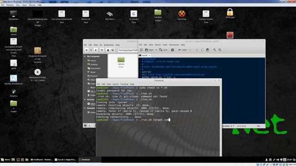
Task: Click the Paste icon in gedit toolbar
Action: [x=208, y=50]
